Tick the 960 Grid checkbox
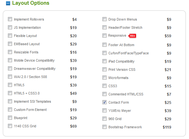Image resolution: width=189 pixels, height=139 pixels. [x=104, y=119]
